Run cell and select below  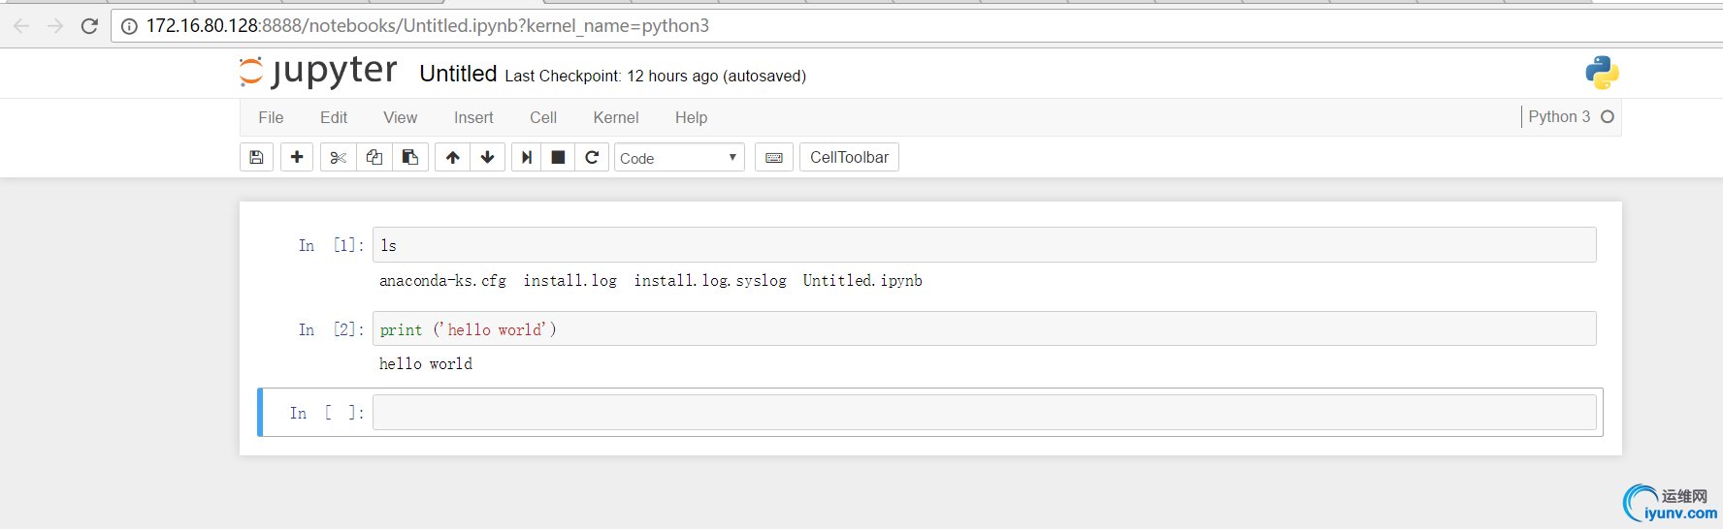pos(527,157)
